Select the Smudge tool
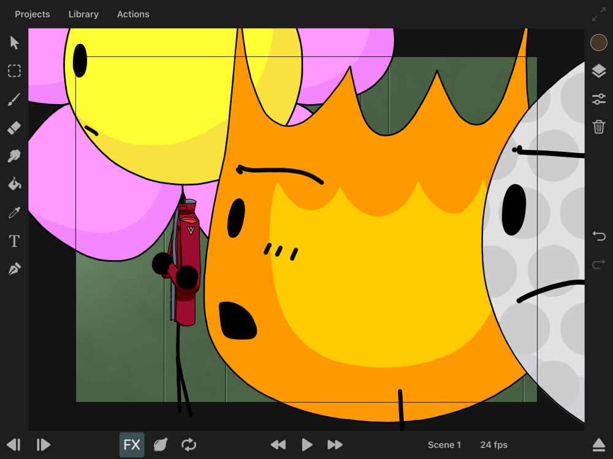The height and width of the screenshot is (459, 613). (15, 155)
